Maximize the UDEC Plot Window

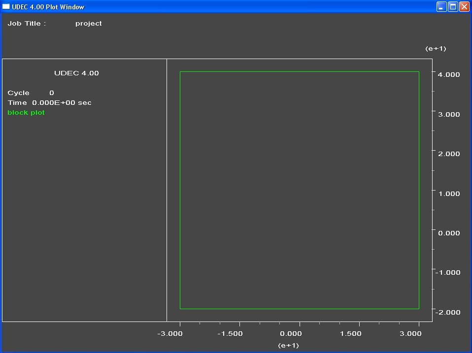(x=453, y=6)
